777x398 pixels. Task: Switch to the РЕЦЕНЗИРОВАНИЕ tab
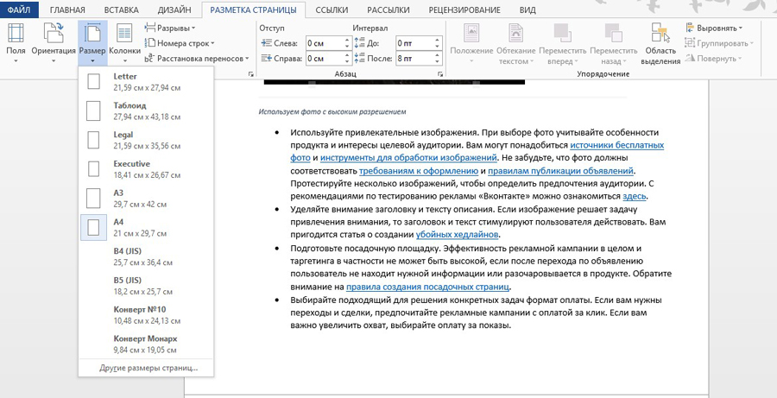pyautogui.click(x=464, y=9)
